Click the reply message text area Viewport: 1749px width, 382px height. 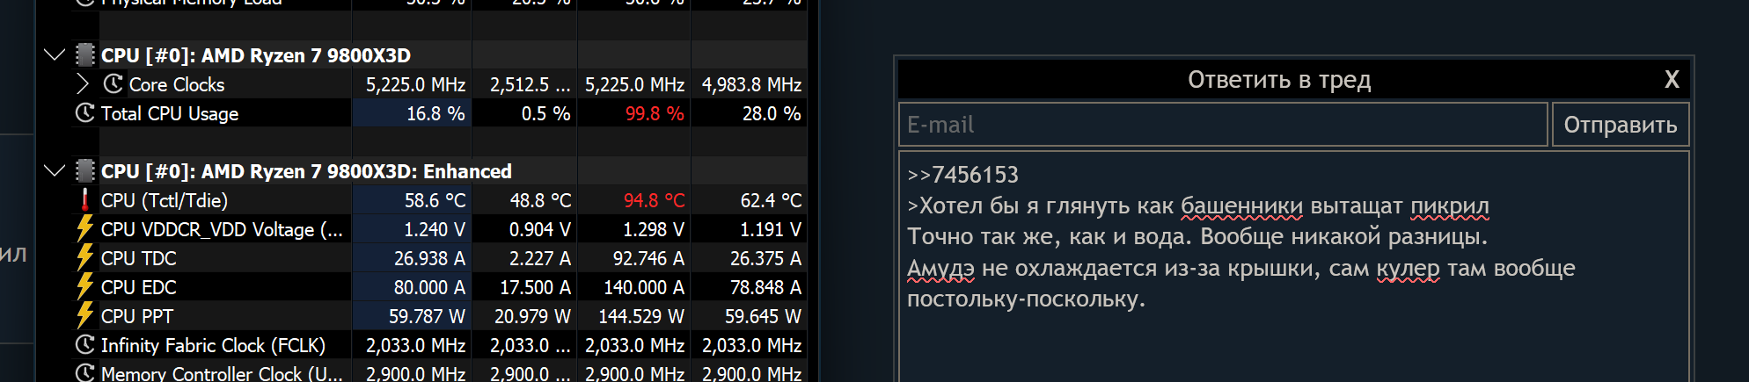pyautogui.click(x=1293, y=267)
